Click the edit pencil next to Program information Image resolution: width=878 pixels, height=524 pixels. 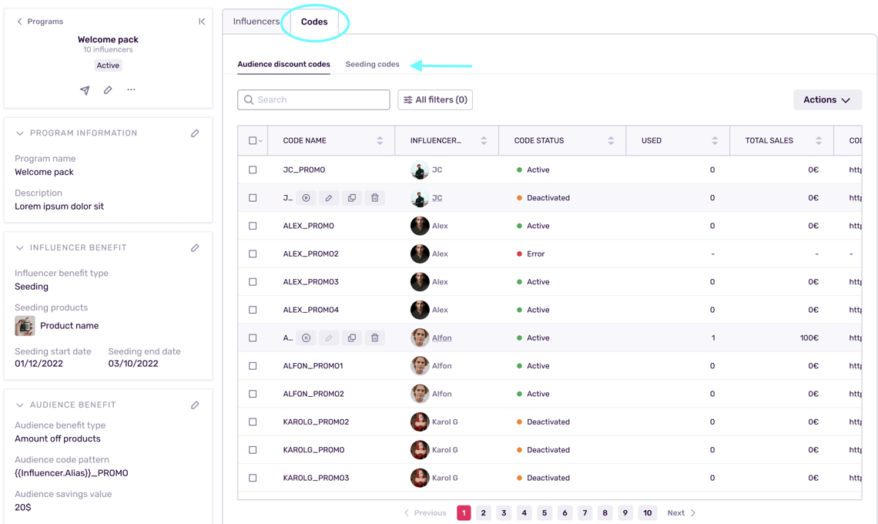coord(195,133)
